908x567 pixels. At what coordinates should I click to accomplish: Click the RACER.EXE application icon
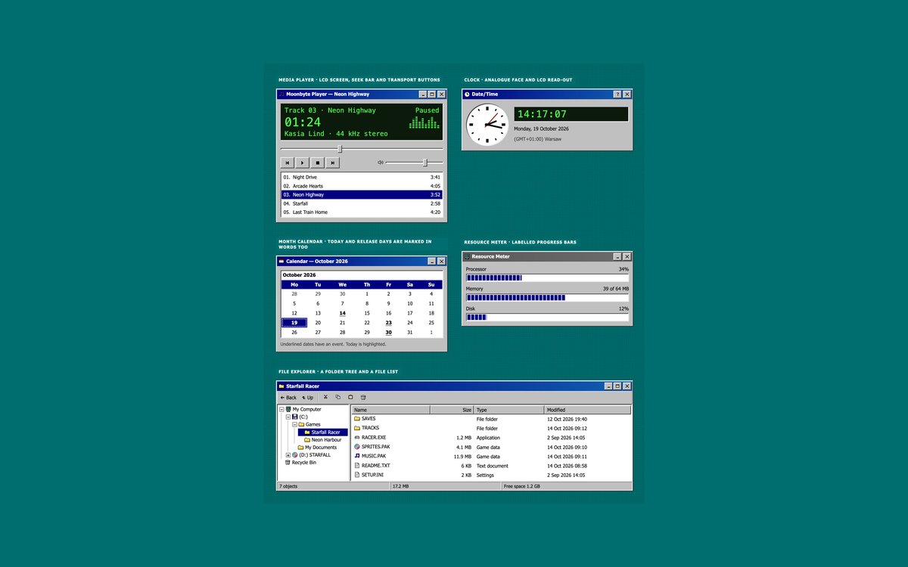coord(357,437)
